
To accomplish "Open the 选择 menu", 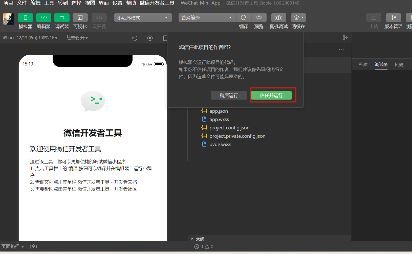I will pos(76,3).
